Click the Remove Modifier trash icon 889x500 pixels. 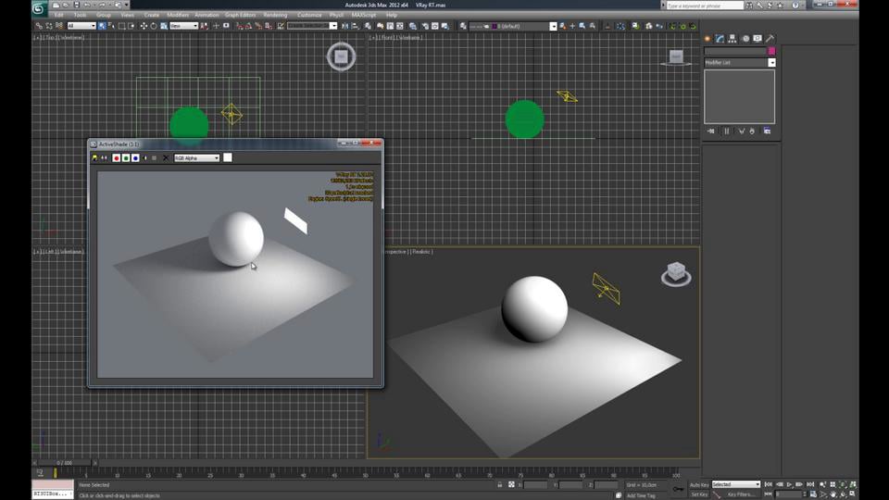752,131
